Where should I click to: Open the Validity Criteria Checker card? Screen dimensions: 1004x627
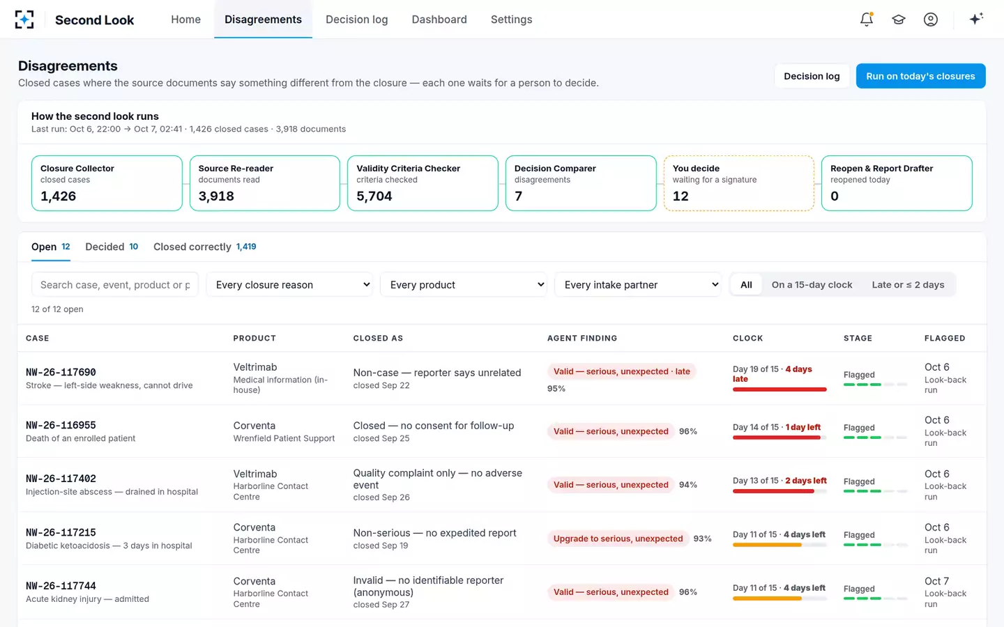click(x=423, y=183)
